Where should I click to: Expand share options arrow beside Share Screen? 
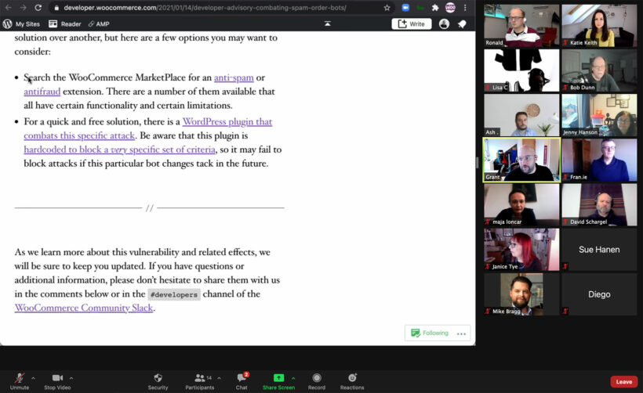pos(293,377)
